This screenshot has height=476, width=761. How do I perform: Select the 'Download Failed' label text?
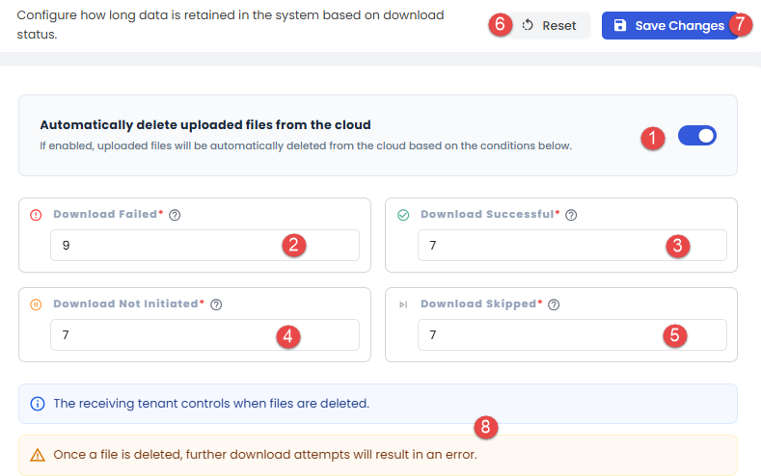tap(105, 214)
